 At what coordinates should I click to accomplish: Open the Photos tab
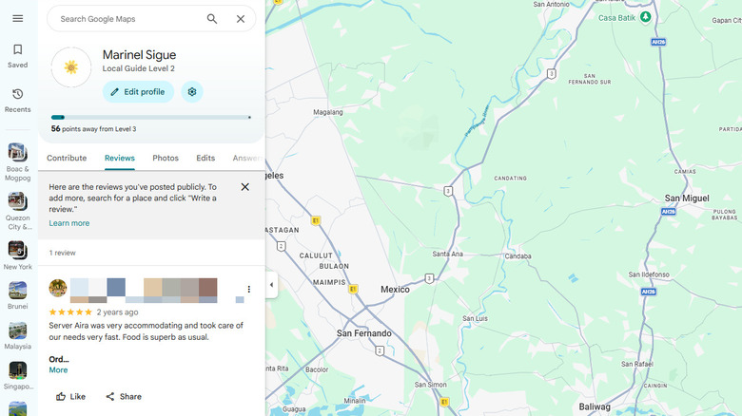point(166,158)
